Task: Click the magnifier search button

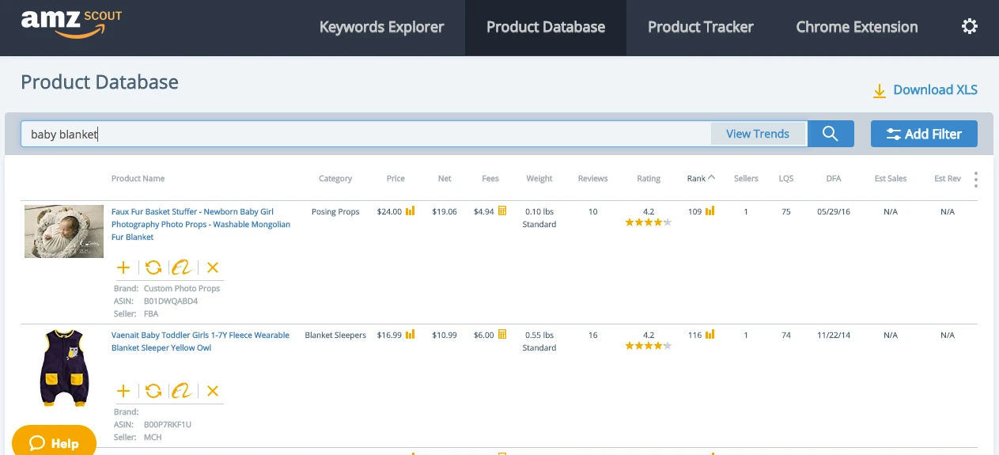Action: click(x=830, y=134)
